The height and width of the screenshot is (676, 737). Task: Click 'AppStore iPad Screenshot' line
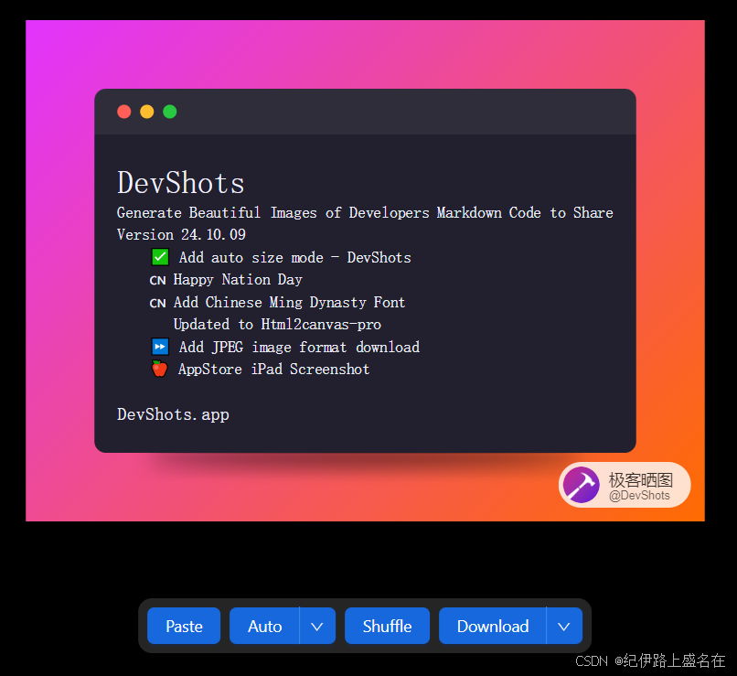[x=274, y=369]
